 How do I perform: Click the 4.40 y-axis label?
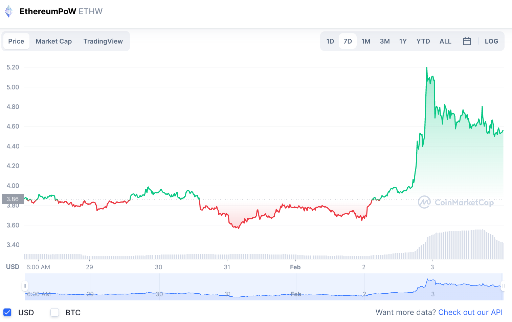(13, 146)
